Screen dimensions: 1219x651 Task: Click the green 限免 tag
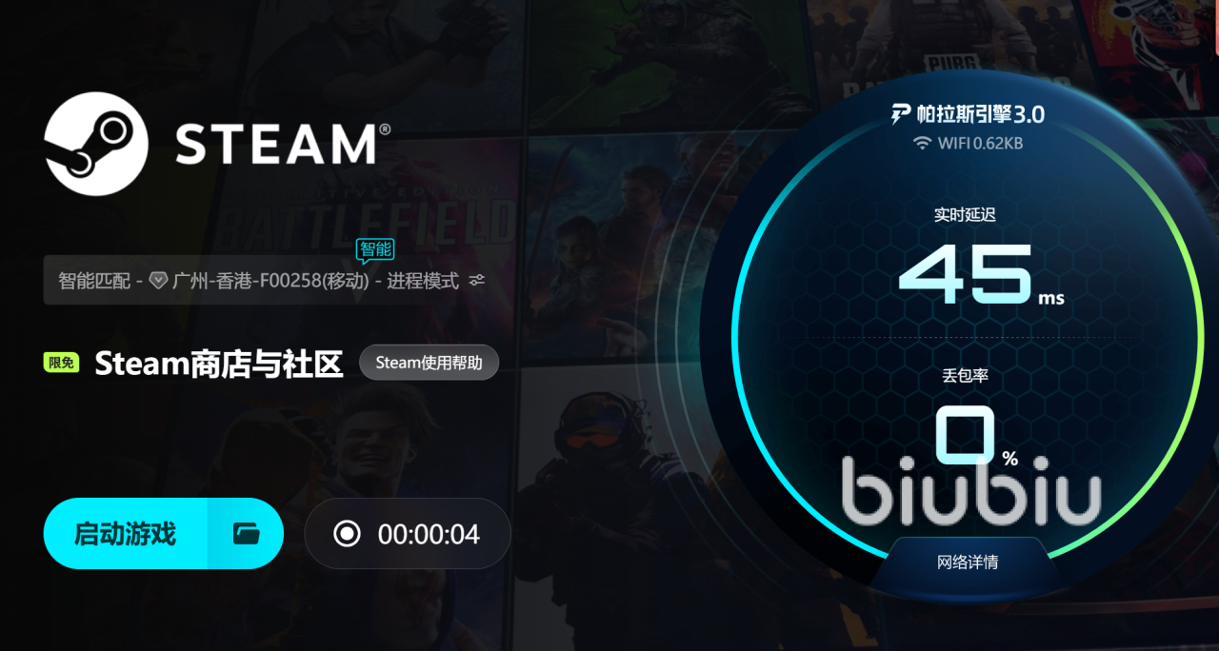61,363
